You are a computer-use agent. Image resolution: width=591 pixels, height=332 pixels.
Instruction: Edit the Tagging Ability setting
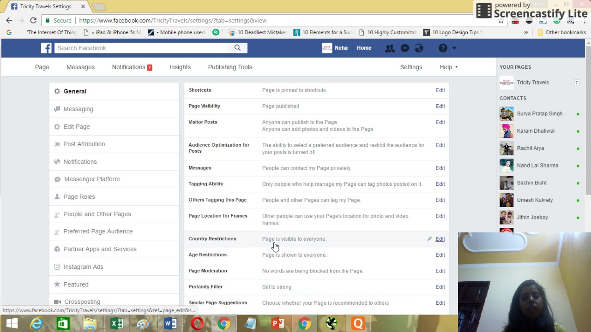coord(440,184)
